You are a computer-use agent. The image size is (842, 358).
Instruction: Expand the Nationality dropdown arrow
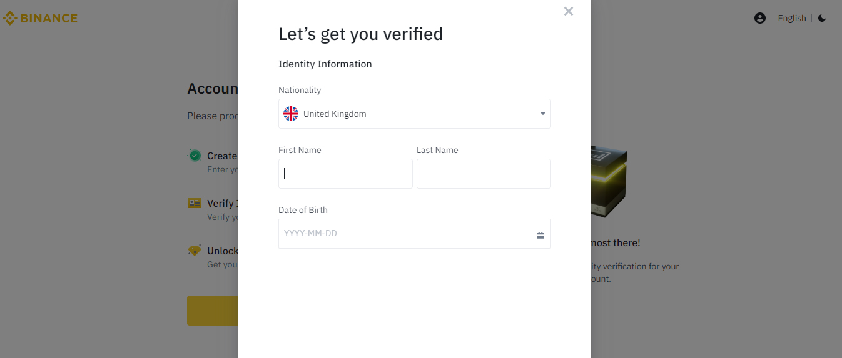click(x=542, y=114)
